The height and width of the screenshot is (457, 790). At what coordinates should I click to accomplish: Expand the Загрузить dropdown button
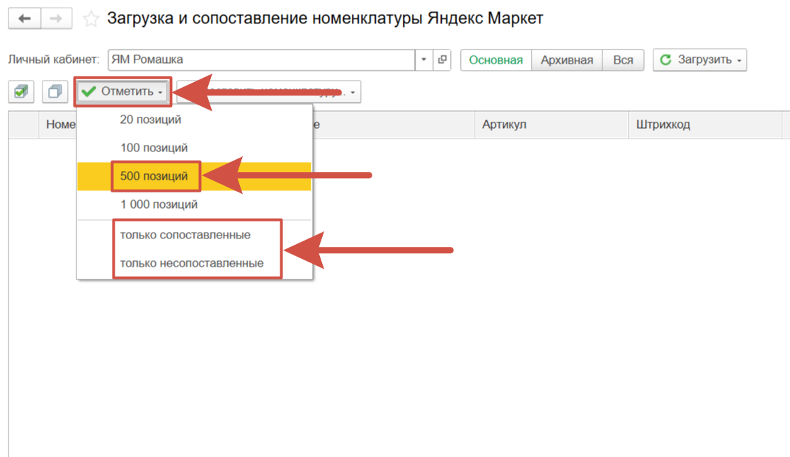[699, 60]
